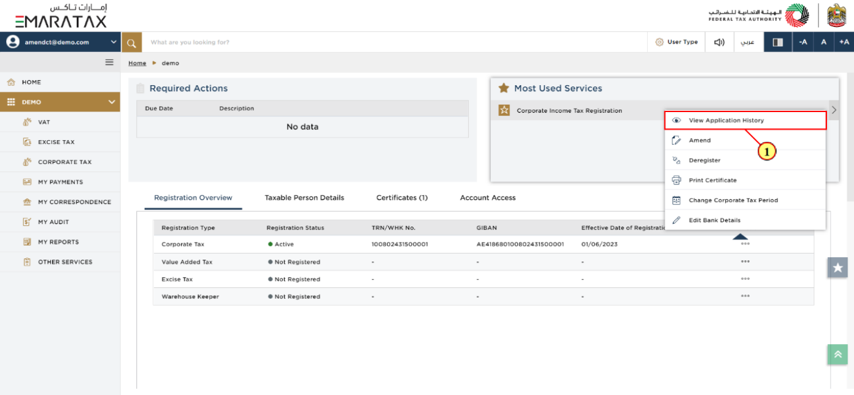Open three-dots menu for Value Added Tax row
Viewport: 854px width, 395px height.
tap(745, 261)
